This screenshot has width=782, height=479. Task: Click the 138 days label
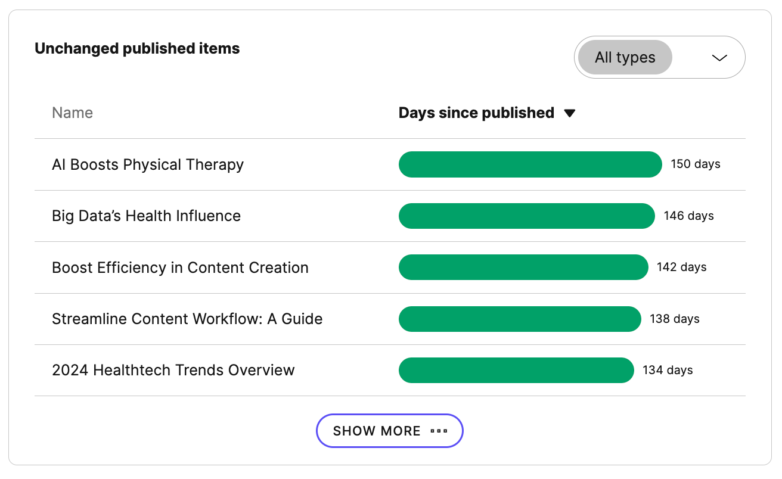(674, 319)
